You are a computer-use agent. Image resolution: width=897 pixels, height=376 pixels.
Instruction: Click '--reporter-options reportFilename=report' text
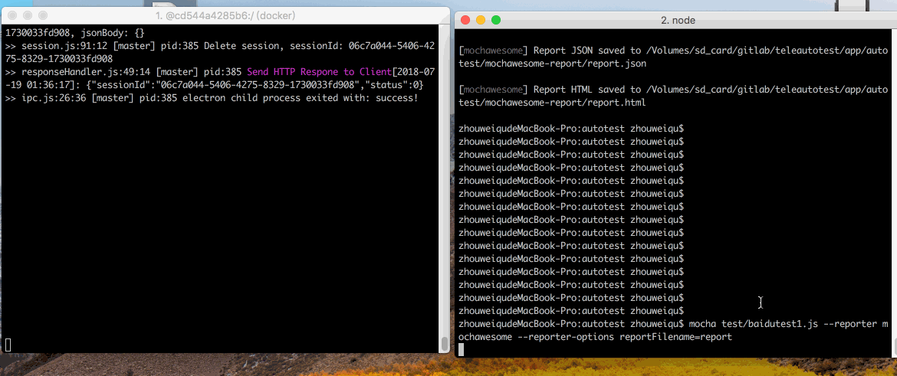coord(625,337)
